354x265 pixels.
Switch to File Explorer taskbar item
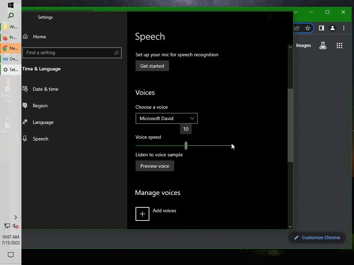[x=11, y=27]
